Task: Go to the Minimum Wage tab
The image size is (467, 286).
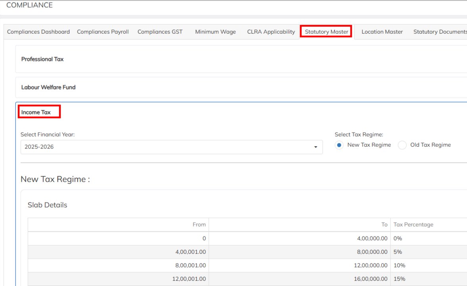Action: click(215, 32)
